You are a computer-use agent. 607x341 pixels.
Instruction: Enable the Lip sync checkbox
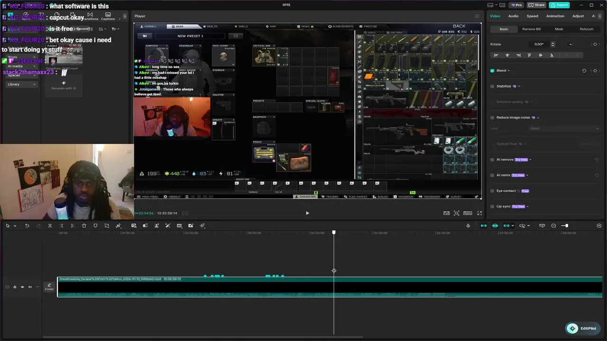pyautogui.click(x=492, y=206)
